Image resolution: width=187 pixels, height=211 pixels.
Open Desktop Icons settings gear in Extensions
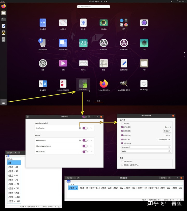(80, 140)
